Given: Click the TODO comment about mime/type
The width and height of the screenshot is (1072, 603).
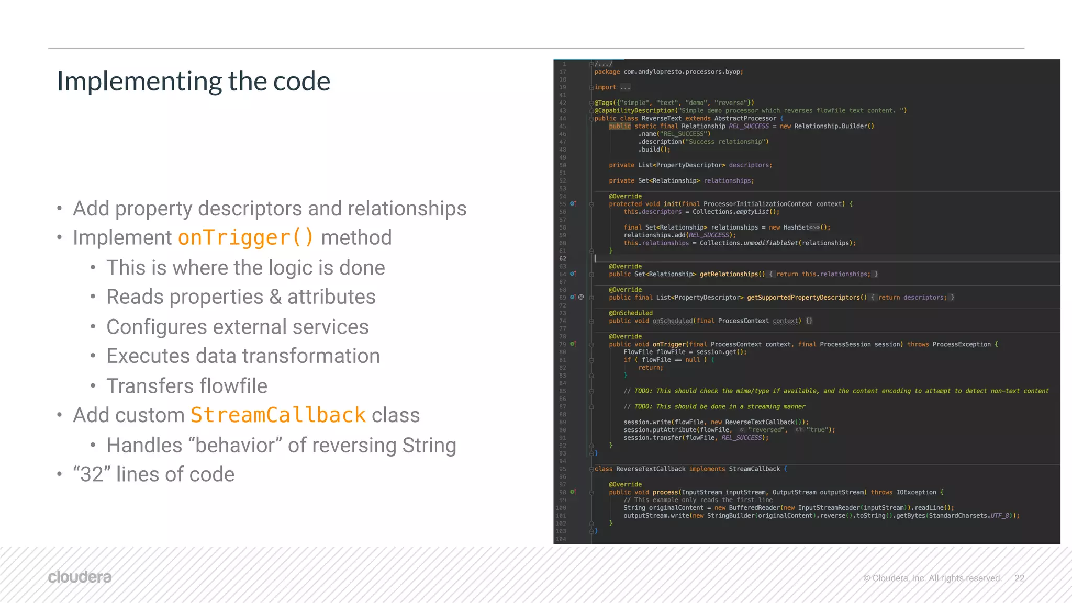Looking at the screenshot, I should [x=836, y=391].
